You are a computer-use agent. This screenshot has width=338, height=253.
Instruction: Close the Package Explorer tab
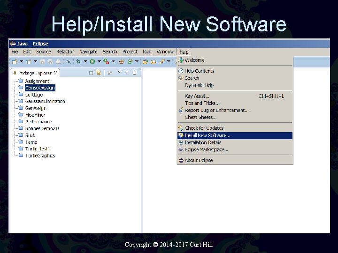(x=55, y=73)
